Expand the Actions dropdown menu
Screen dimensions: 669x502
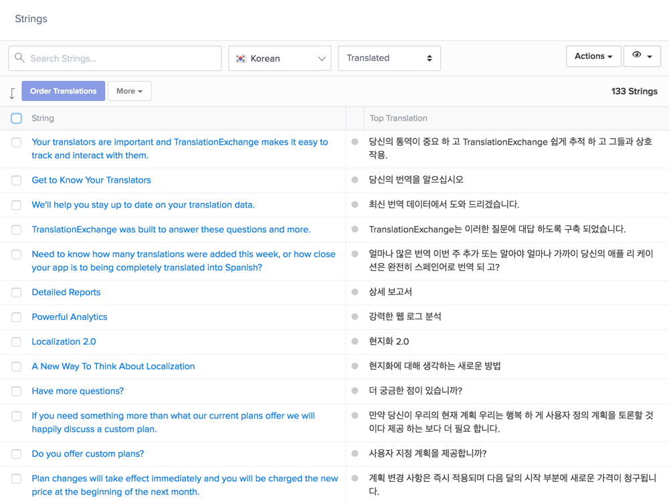(x=593, y=56)
